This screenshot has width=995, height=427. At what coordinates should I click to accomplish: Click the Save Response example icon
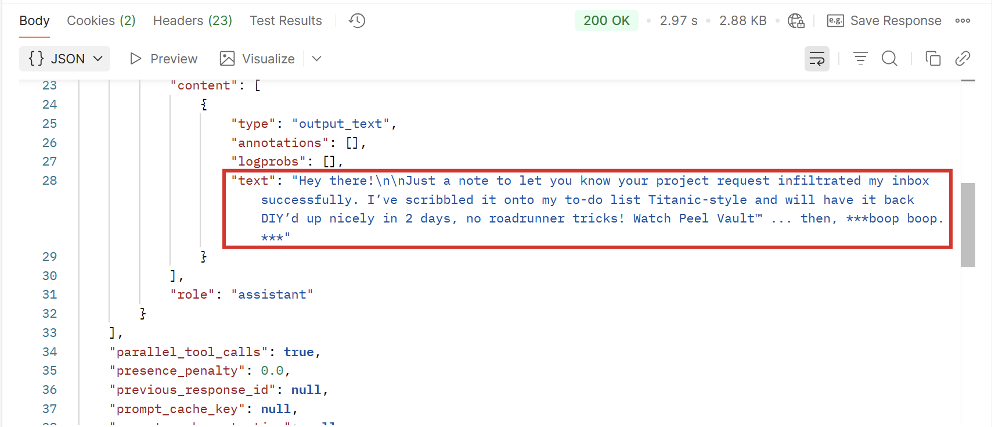point(835,21)
